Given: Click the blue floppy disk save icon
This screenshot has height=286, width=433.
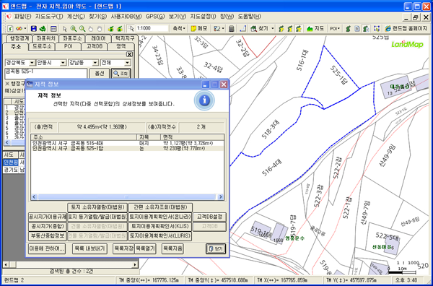Looking at the screenshot, I should pos(34,28).
